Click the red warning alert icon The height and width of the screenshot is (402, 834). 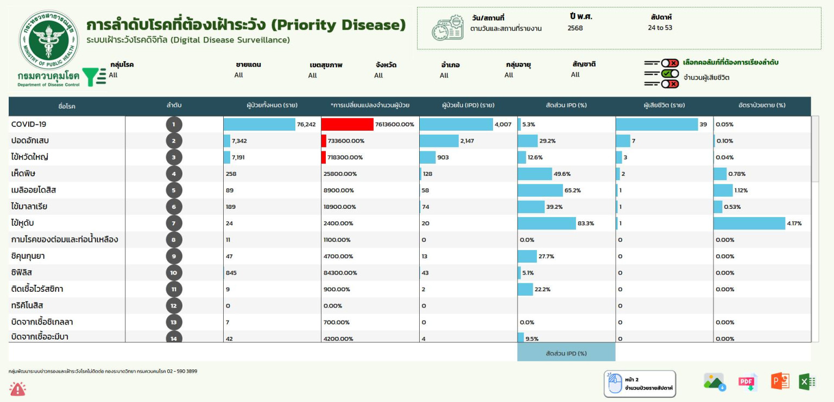pos(17,388)
